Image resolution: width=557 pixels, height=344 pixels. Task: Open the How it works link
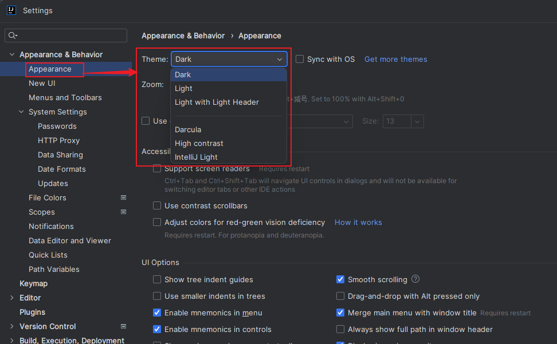pyautogui.click(x=358, y=222)
